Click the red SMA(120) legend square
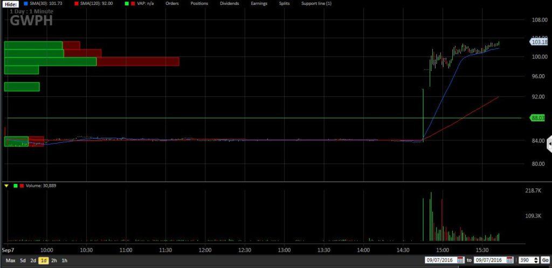 (x=76, y=4)
